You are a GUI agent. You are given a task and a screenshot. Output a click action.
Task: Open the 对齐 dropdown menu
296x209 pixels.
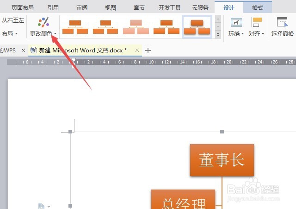click(263, 34)
